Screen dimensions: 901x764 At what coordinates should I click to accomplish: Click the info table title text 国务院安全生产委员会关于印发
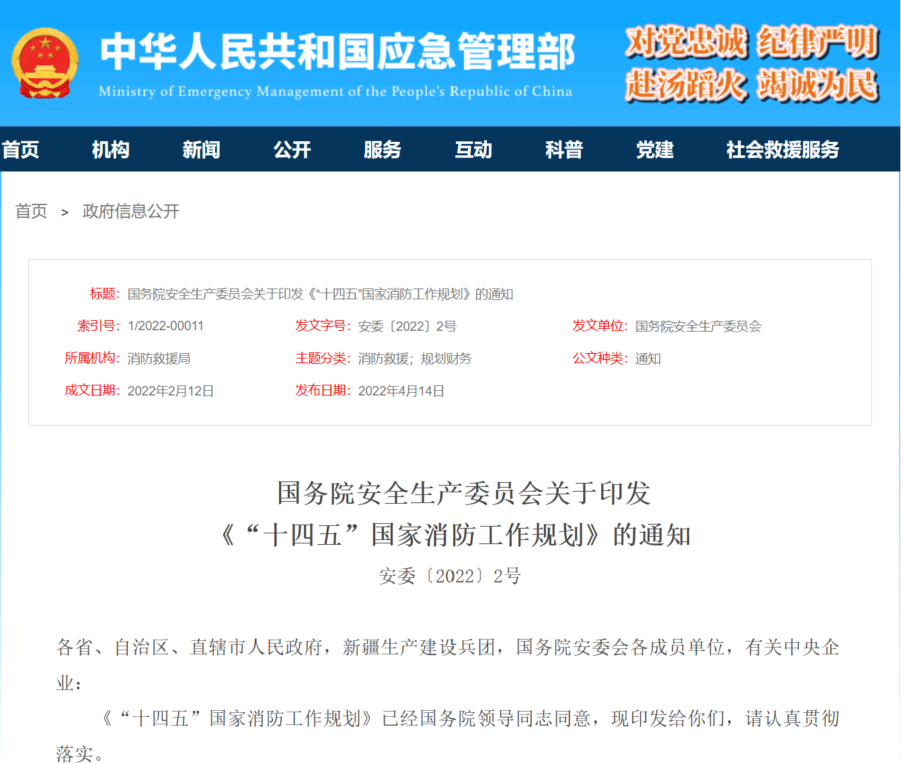[321, 294]
